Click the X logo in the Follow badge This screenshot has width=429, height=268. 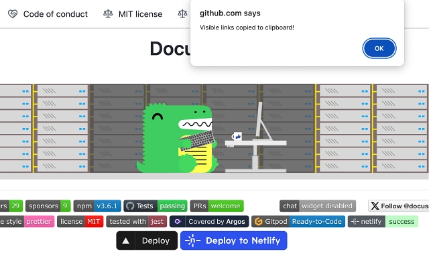pos(375,206)
